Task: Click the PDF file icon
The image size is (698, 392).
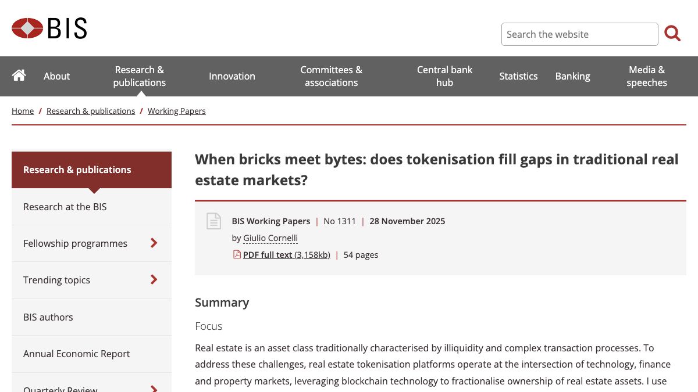Action: coord(237,254)
